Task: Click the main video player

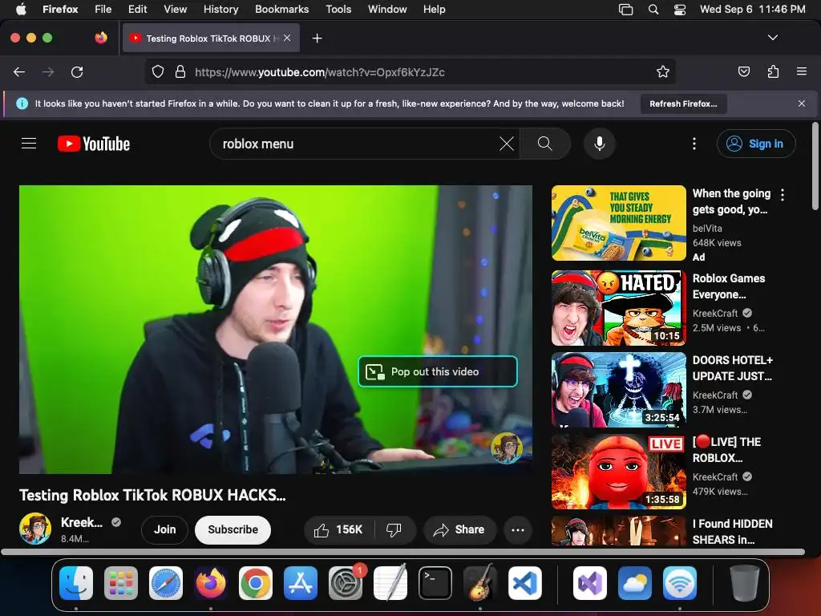Action: click(x=276, y=330)
